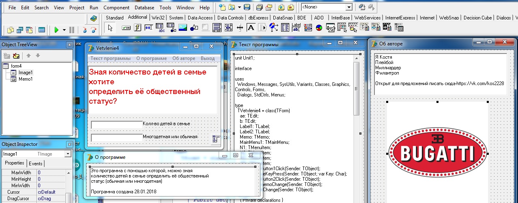The height and width of the screenshot is (203, 518).
Task: Click the Delete icon in Object TreeView
Action: coord(16,56)
